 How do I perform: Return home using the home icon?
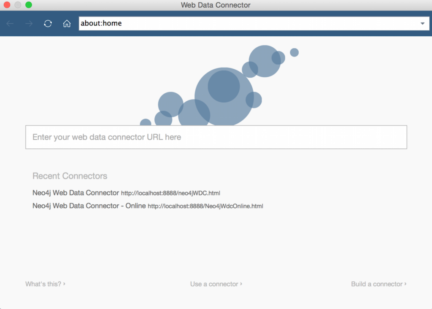click(x=67, y=23)
